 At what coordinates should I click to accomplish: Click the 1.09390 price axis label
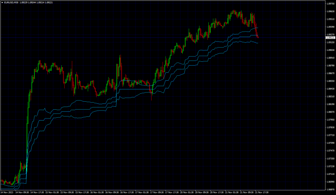pyautogui.click(x=331, y=27)
